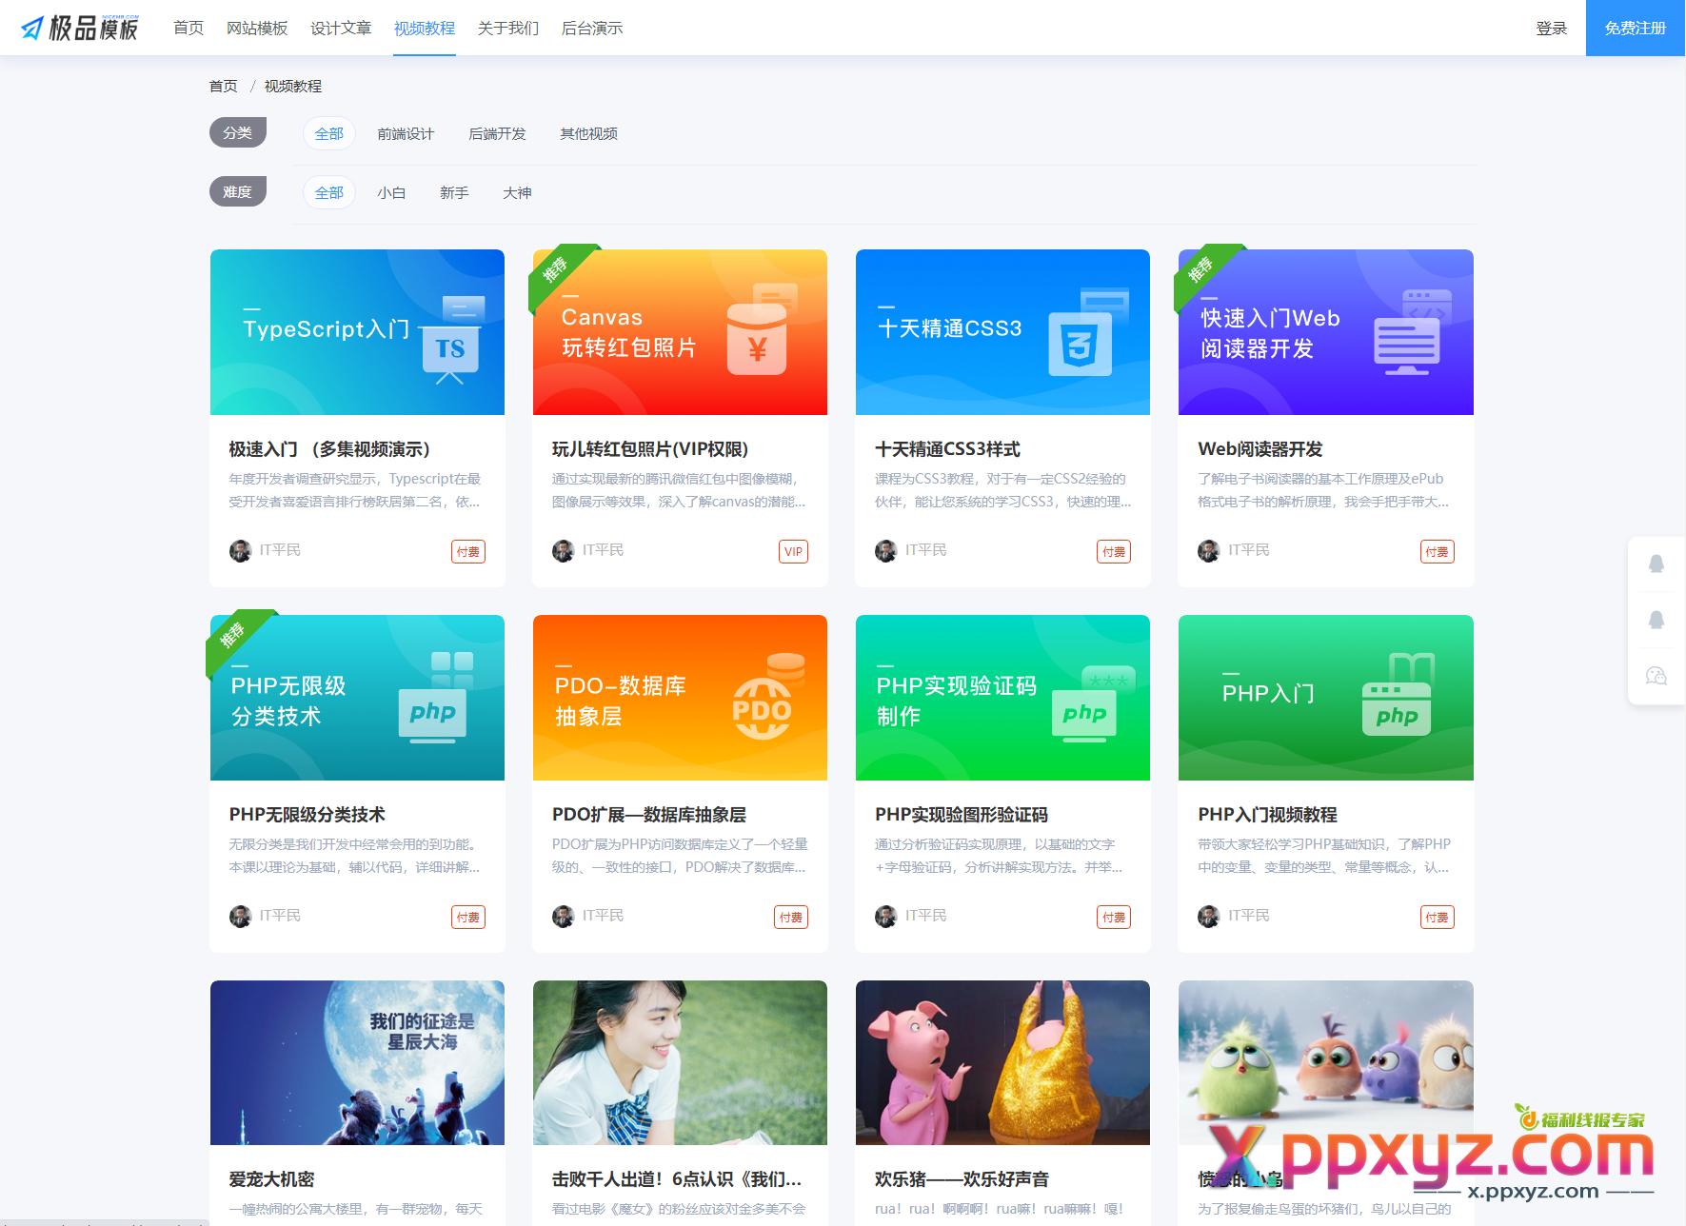The image size is (1686, 1226).
Task: Filter difficulty by 大神
Action: coord(517,192)
